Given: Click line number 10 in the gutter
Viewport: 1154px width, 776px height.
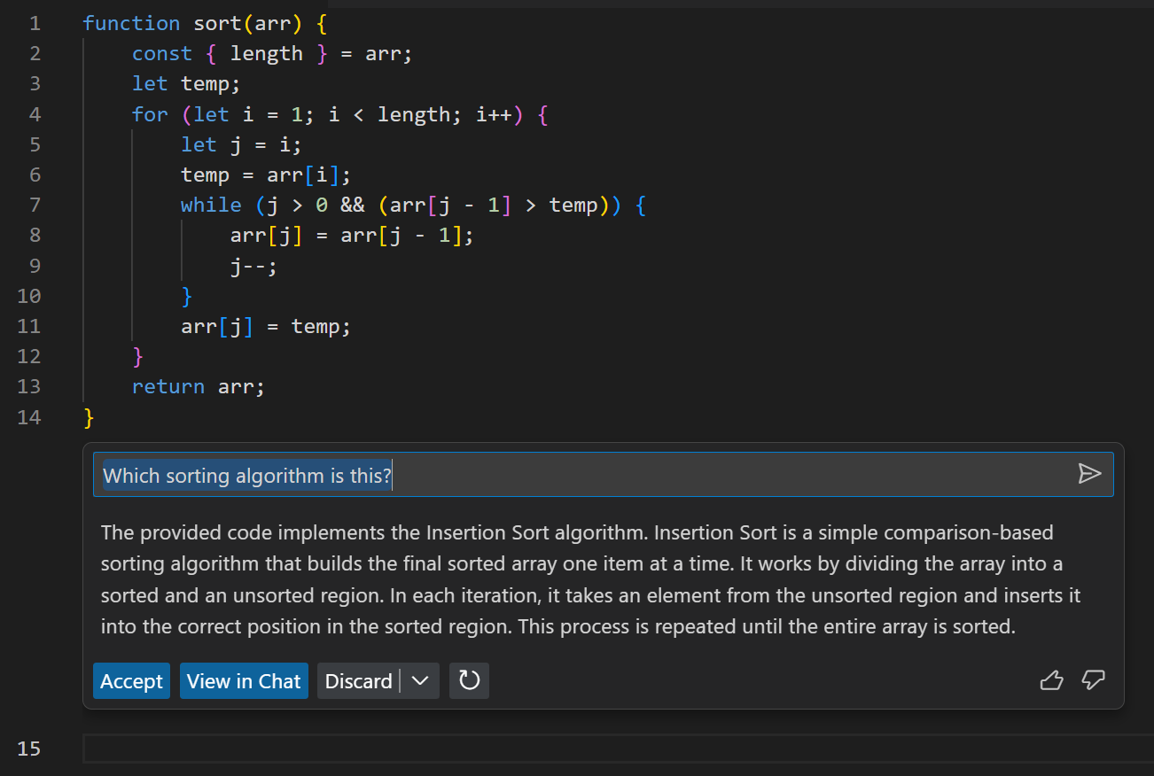Looking at the screenshot, I should (x=29, y=296).
